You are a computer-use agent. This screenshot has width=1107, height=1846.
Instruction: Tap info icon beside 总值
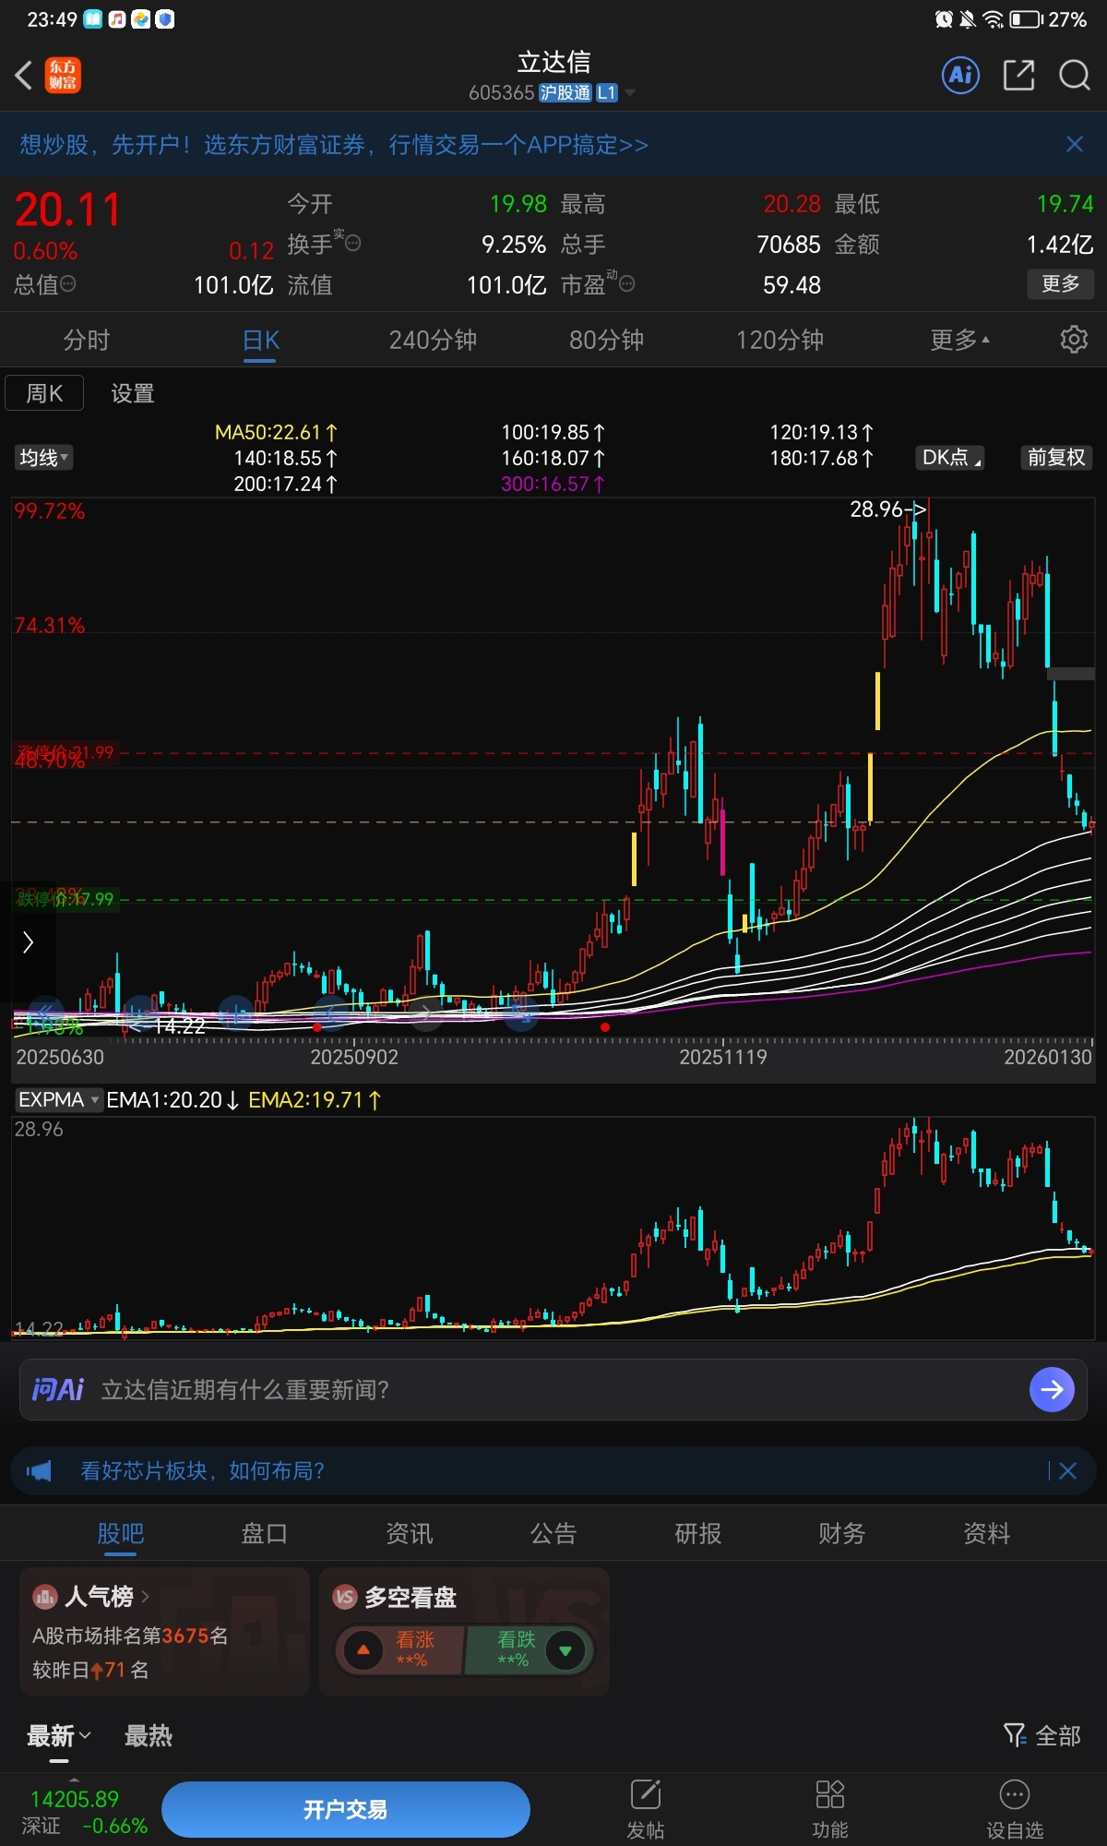pos(68,283)
